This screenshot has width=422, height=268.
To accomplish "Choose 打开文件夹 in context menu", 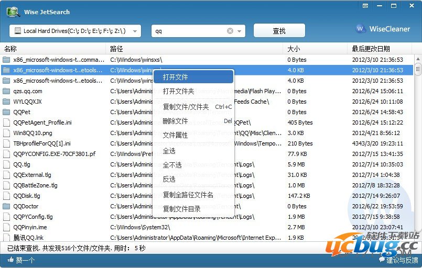I will (x=193, y=92).
